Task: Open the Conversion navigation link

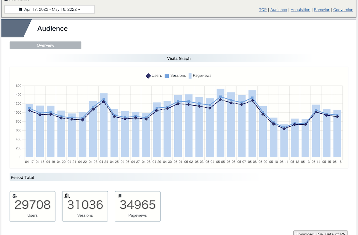Action: pos(343,10)
